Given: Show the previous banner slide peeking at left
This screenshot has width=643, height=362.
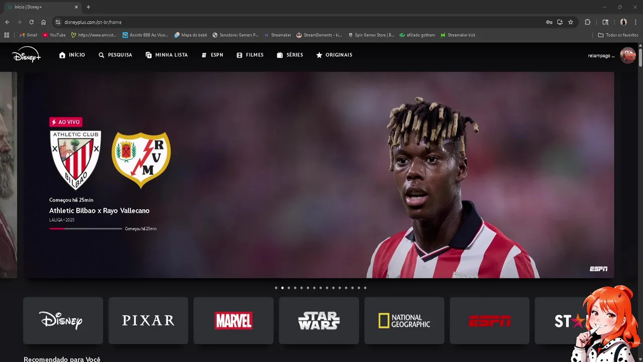Looking at the screenshot, I should click(9, 175).
